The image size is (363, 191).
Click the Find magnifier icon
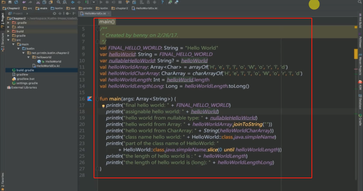(x=58, y=2)
